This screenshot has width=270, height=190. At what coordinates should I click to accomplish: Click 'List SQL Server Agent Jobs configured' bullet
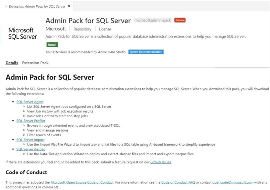tap(69, 106)
